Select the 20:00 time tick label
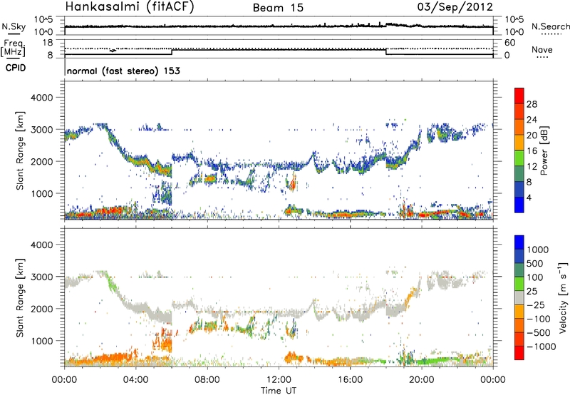Viewport: 570px width, 395px height. pyautogui.click(x=421, y=380)
